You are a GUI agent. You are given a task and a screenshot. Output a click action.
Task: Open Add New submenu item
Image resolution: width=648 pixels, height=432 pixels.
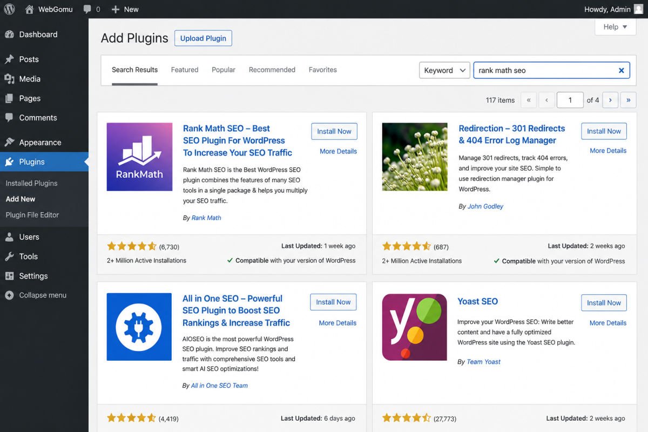coord(21,199)
